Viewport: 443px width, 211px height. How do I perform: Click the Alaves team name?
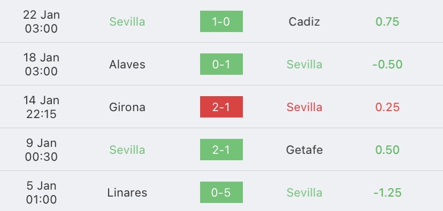pos(127,64)
